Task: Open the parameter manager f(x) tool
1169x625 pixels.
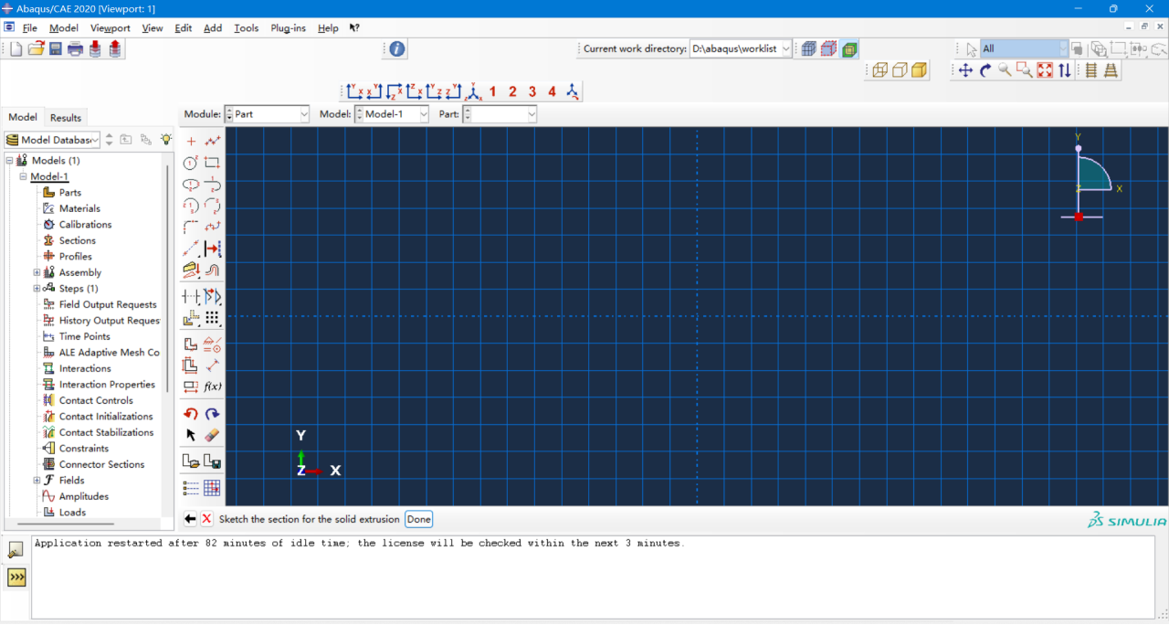Action: (x=212, y=387)
